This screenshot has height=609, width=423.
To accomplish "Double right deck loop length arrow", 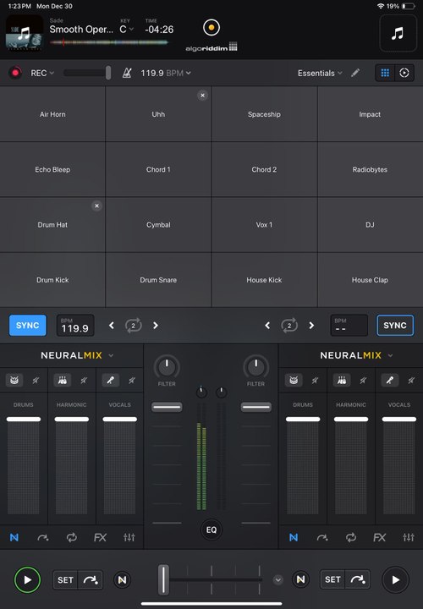I will click(x=311, y=326).
